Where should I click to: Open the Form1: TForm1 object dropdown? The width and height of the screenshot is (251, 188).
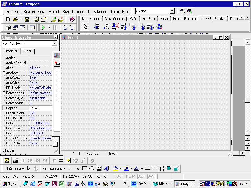(54, 43)
